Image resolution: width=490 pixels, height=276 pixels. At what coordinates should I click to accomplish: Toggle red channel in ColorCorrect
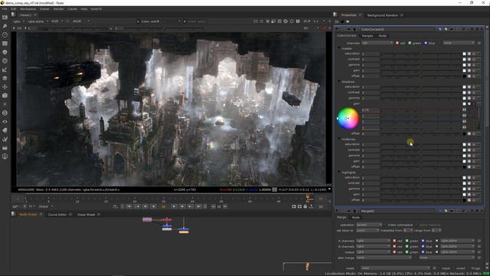(x=397, y=43)
